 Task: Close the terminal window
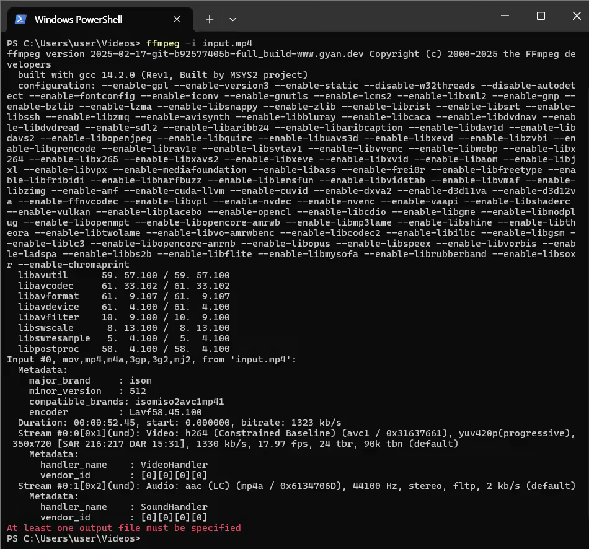(x=573, y=16)
